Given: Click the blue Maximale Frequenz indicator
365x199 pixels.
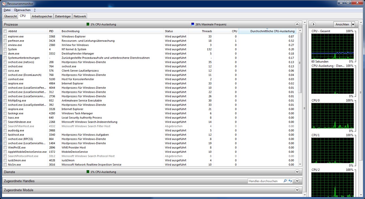Looking at the screenshot, I should click(x=193, y=24).
